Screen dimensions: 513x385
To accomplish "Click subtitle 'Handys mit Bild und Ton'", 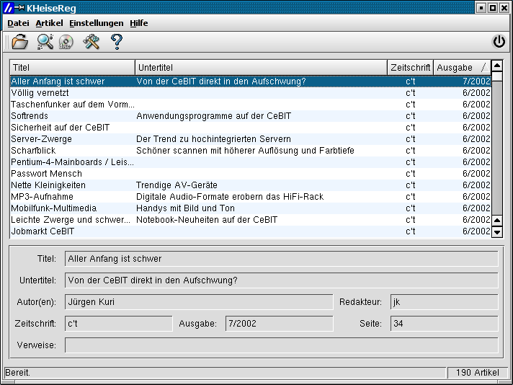I will tap(185, 208).
